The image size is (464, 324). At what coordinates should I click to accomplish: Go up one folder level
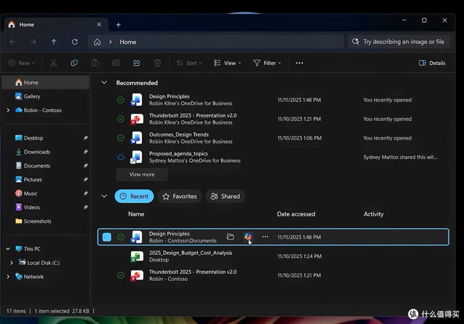pos(54,42)
